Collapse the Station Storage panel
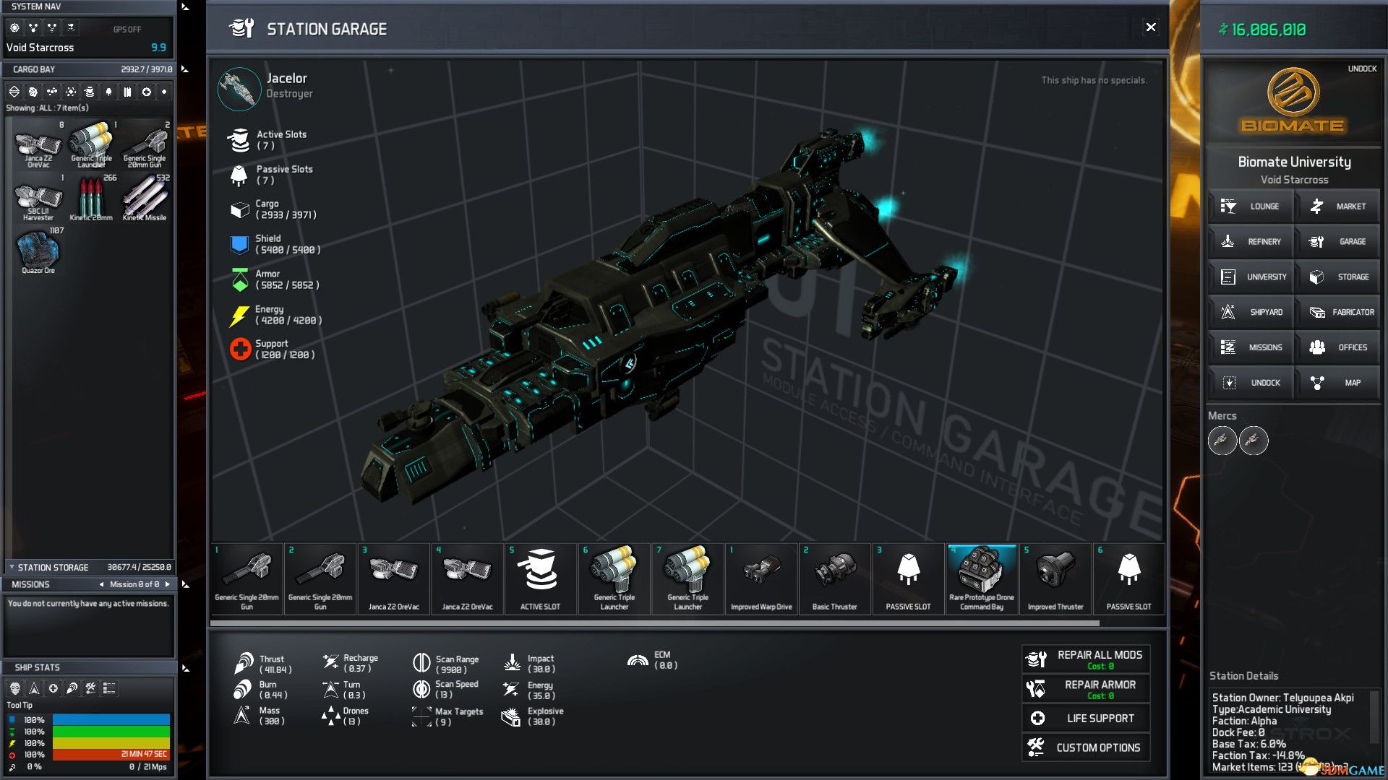The height and width of the screenshot is (780, 1388). (x=12, y=567)
